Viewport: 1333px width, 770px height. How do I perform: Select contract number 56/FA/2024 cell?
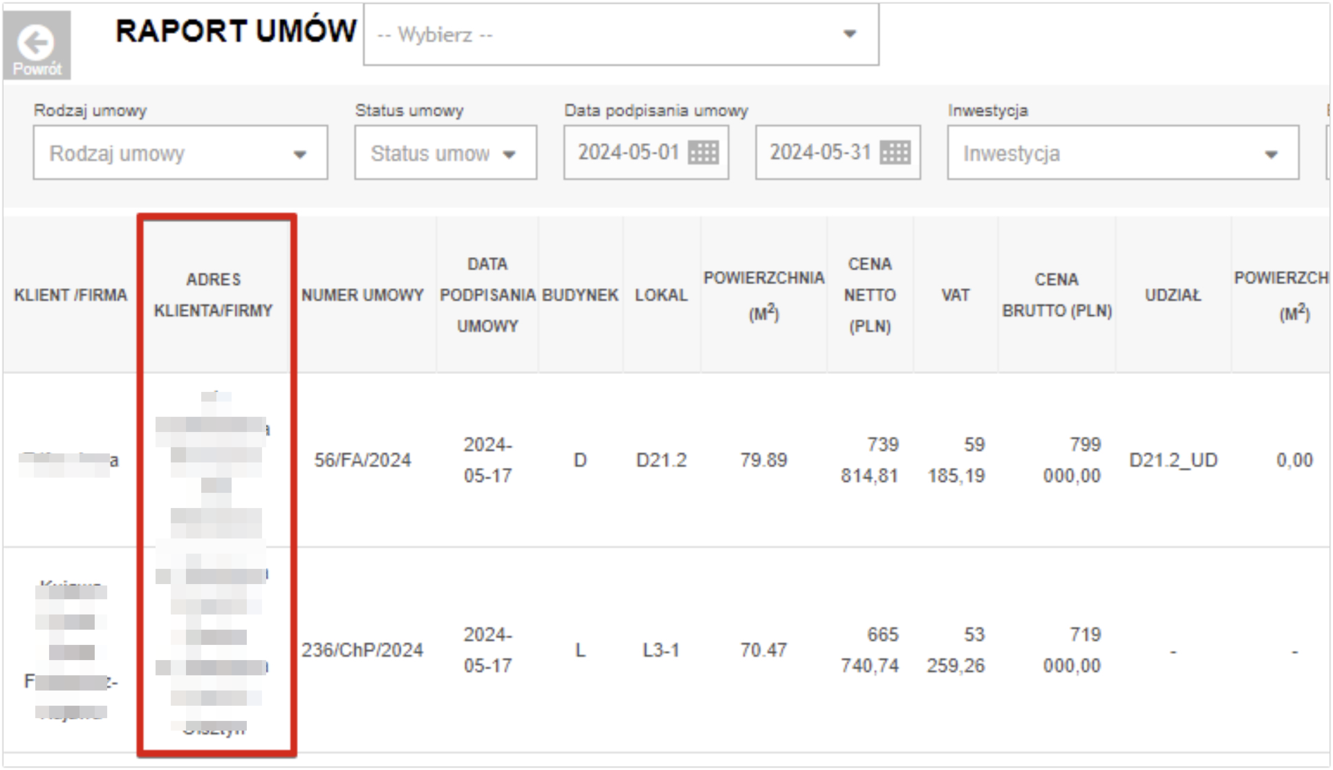click(x=362, y=460)
